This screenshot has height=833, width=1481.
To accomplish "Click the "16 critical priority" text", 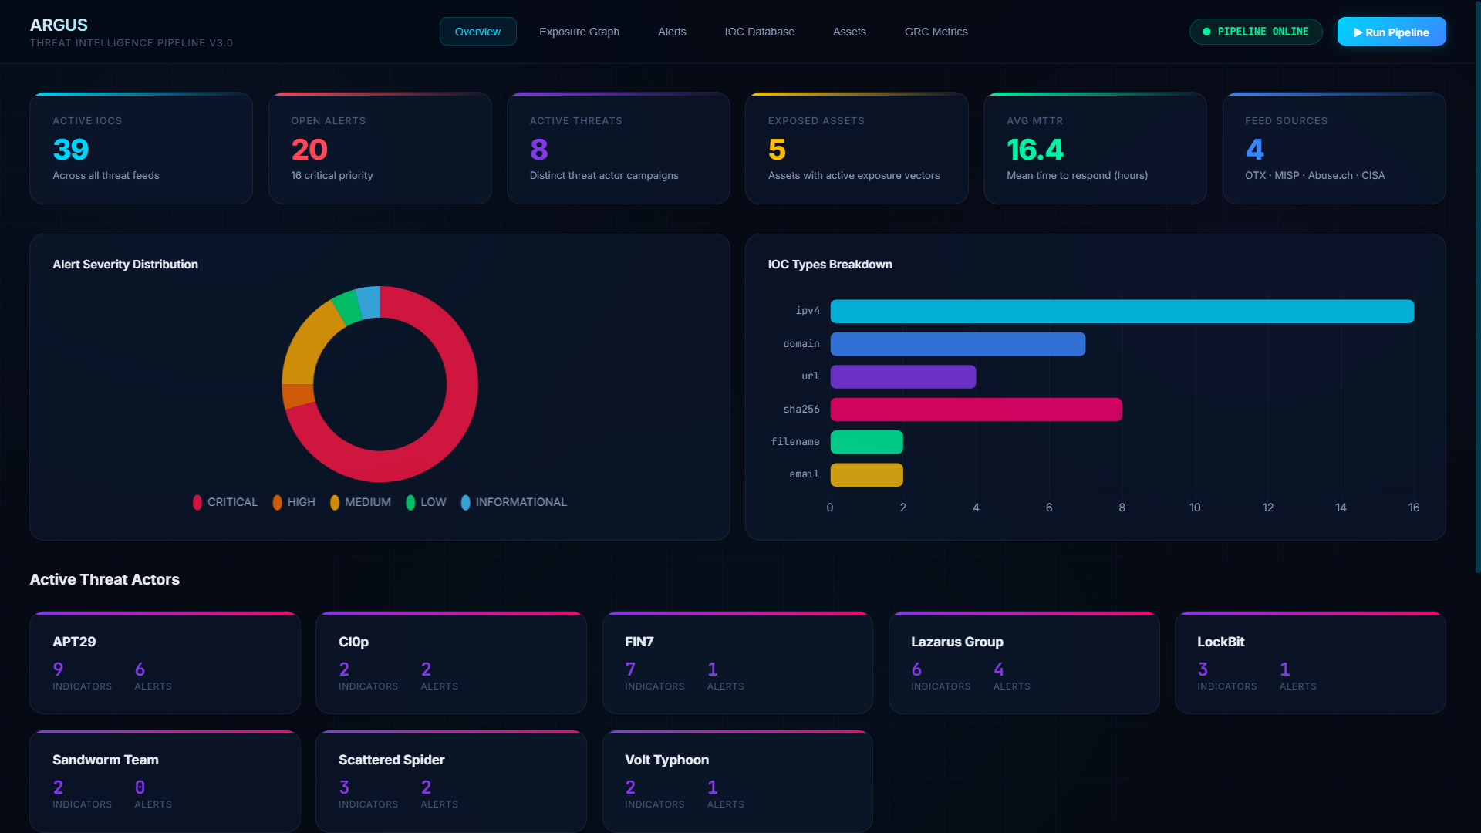I will (332, 176).
